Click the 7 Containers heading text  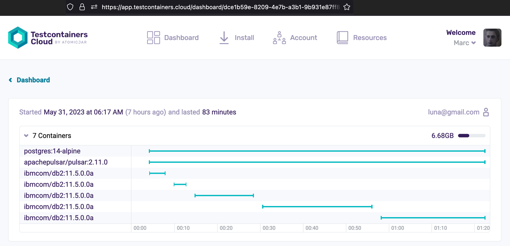[x=52, y=136]
